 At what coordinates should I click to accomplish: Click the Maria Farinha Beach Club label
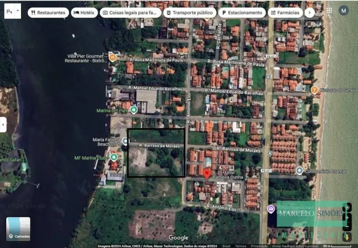click(x=106, y=142)
